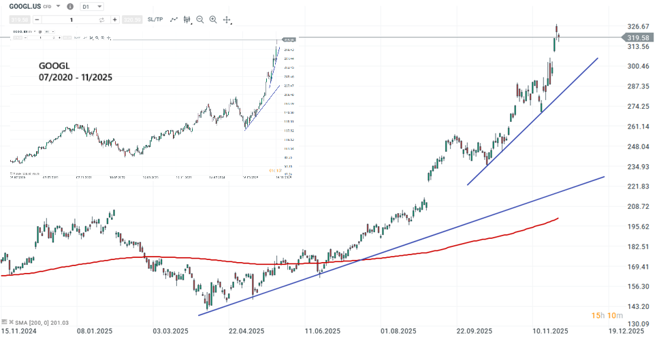Open the info icon beside GOOGL.US
659x341 pixels.
click(x=70, y=6)
